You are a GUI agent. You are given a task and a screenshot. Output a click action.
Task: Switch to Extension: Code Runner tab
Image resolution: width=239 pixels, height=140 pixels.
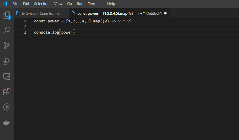41,13
